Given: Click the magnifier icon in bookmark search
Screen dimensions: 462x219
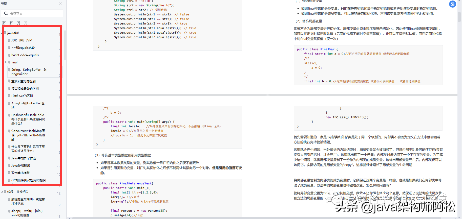Looking at the screenshot, I should 6,13.
